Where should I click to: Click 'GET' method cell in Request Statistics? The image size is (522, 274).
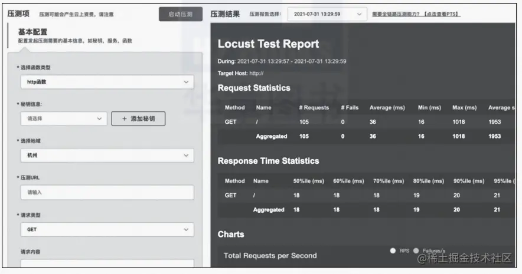pyautogui.click(x=230, y=122)
